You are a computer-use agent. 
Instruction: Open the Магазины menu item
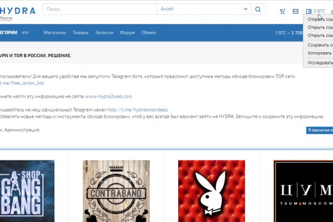point(55,33)
